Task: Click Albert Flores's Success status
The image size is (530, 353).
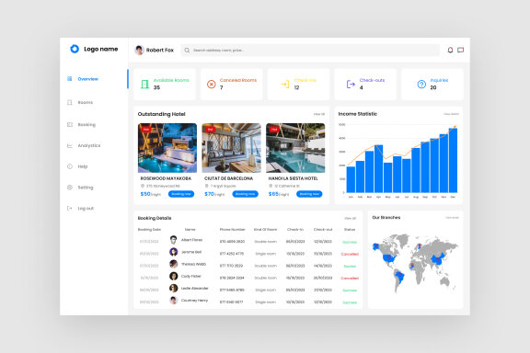Action: click(x=350, y=242)
